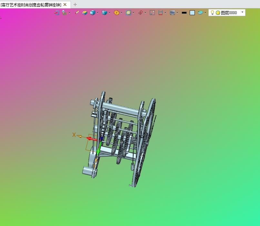Add a new document tab with plus

(75, 5)
